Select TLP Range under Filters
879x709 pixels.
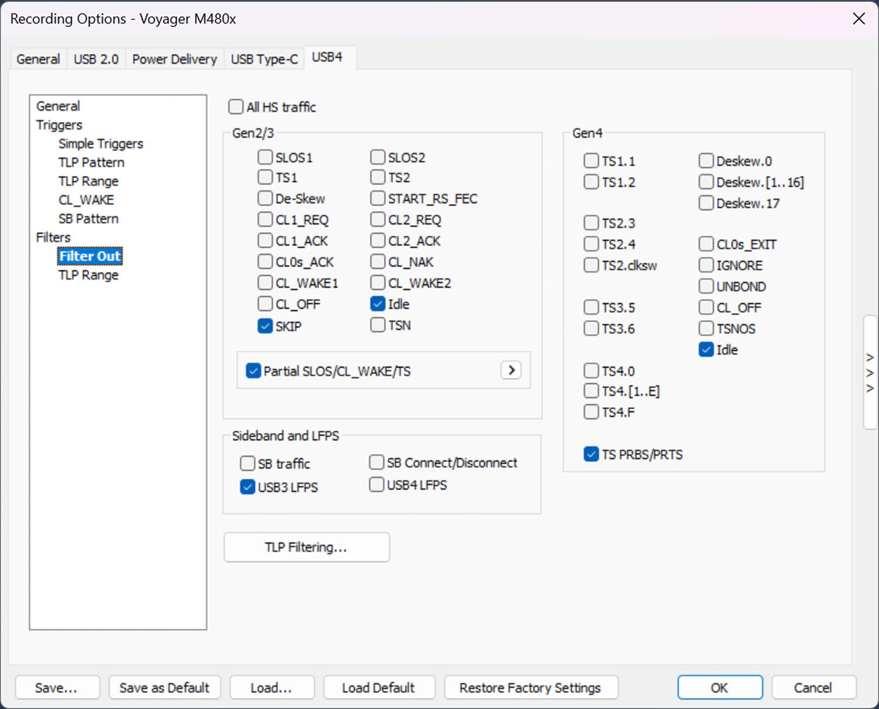[88, 275]
